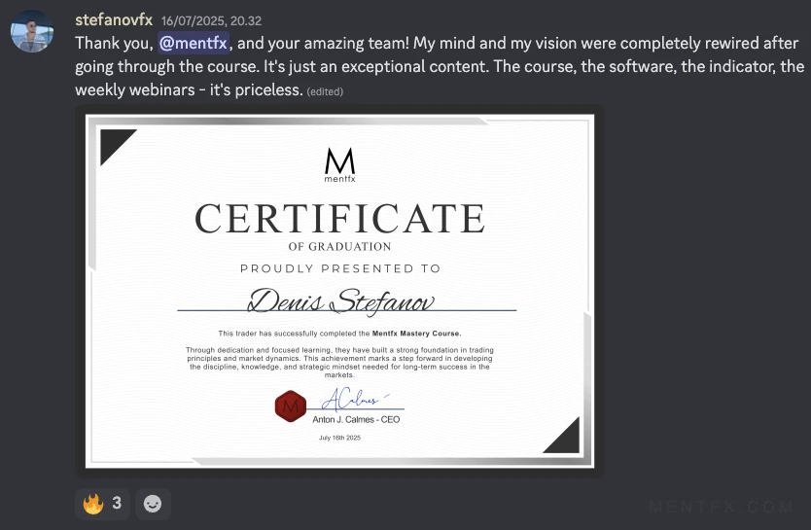
Task: Click the message timestamp 16/07/2025, 20.32
Action: [211, 20]
